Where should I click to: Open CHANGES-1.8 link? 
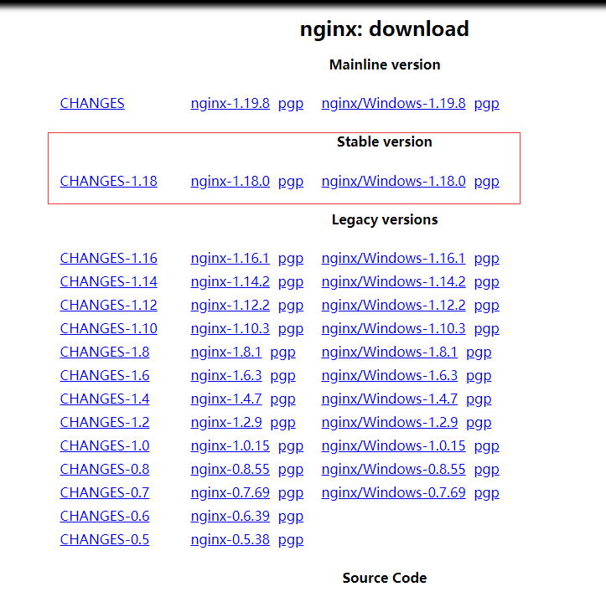click(104, 352)
